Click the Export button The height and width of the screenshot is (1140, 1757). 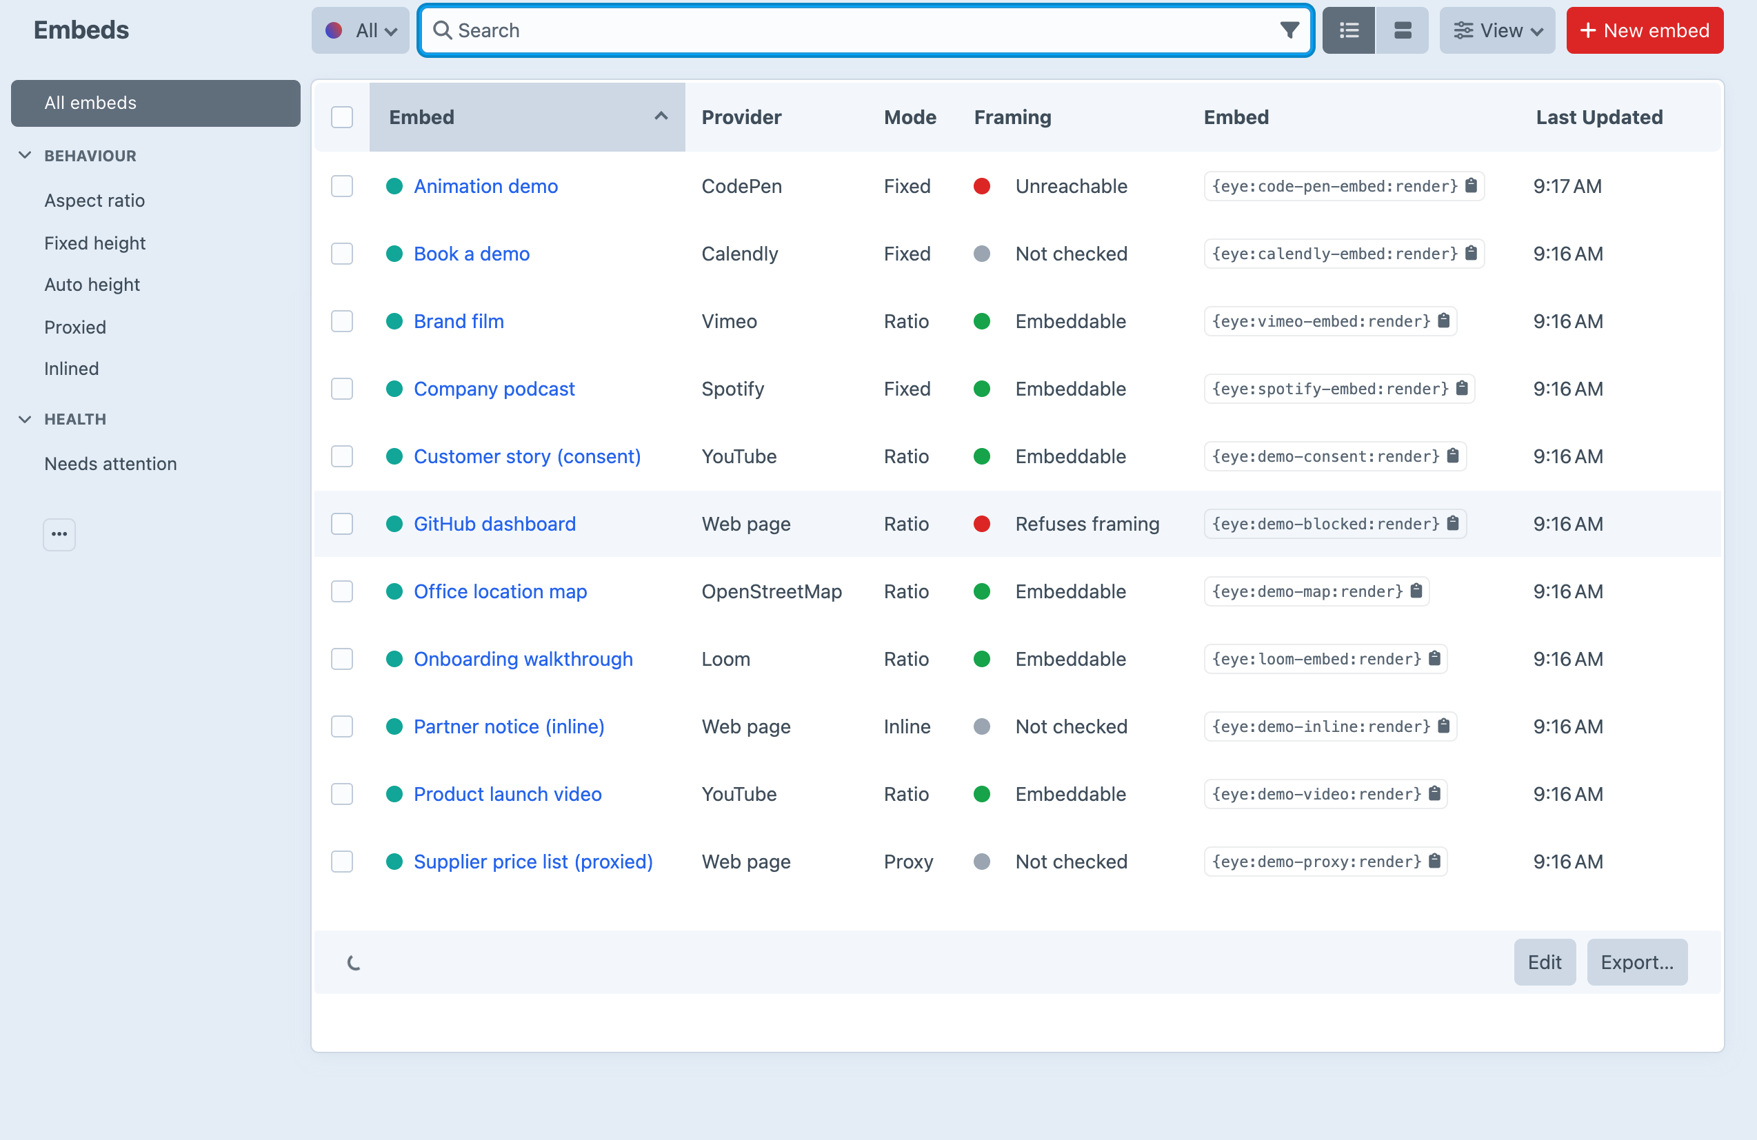(1636, 961)
